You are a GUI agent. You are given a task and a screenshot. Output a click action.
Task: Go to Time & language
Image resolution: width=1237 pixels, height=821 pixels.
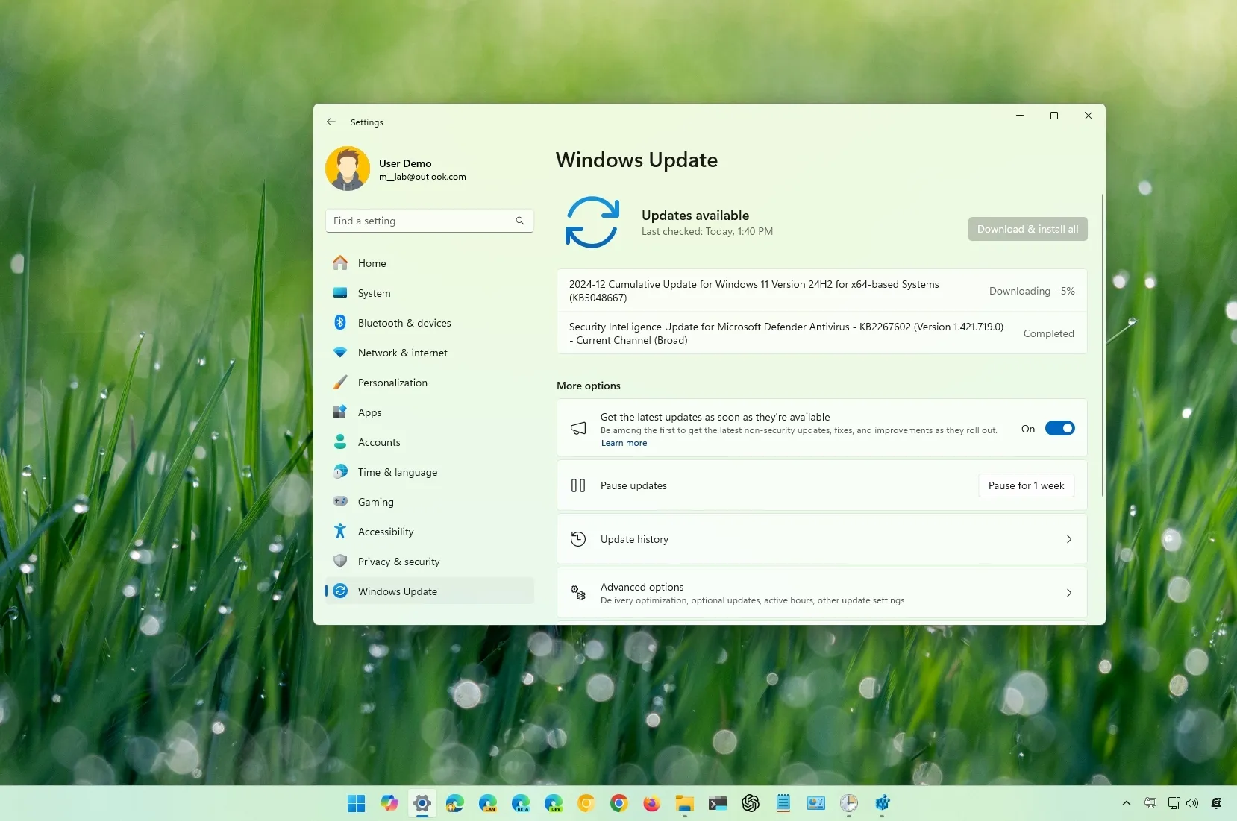(430, 472)
